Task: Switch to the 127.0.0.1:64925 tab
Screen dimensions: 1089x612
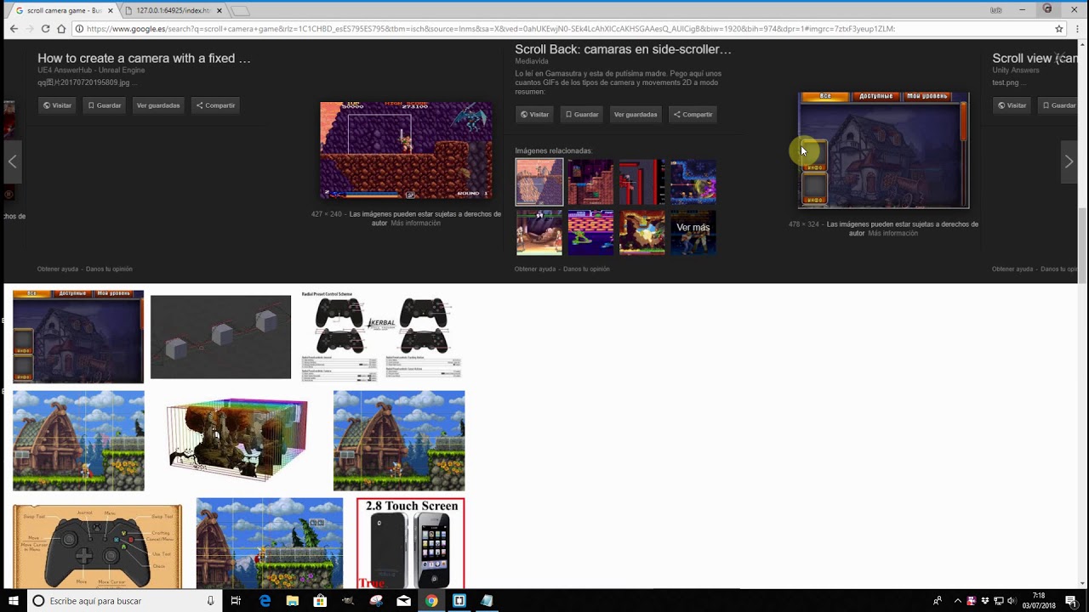Action: pos(173,10)
